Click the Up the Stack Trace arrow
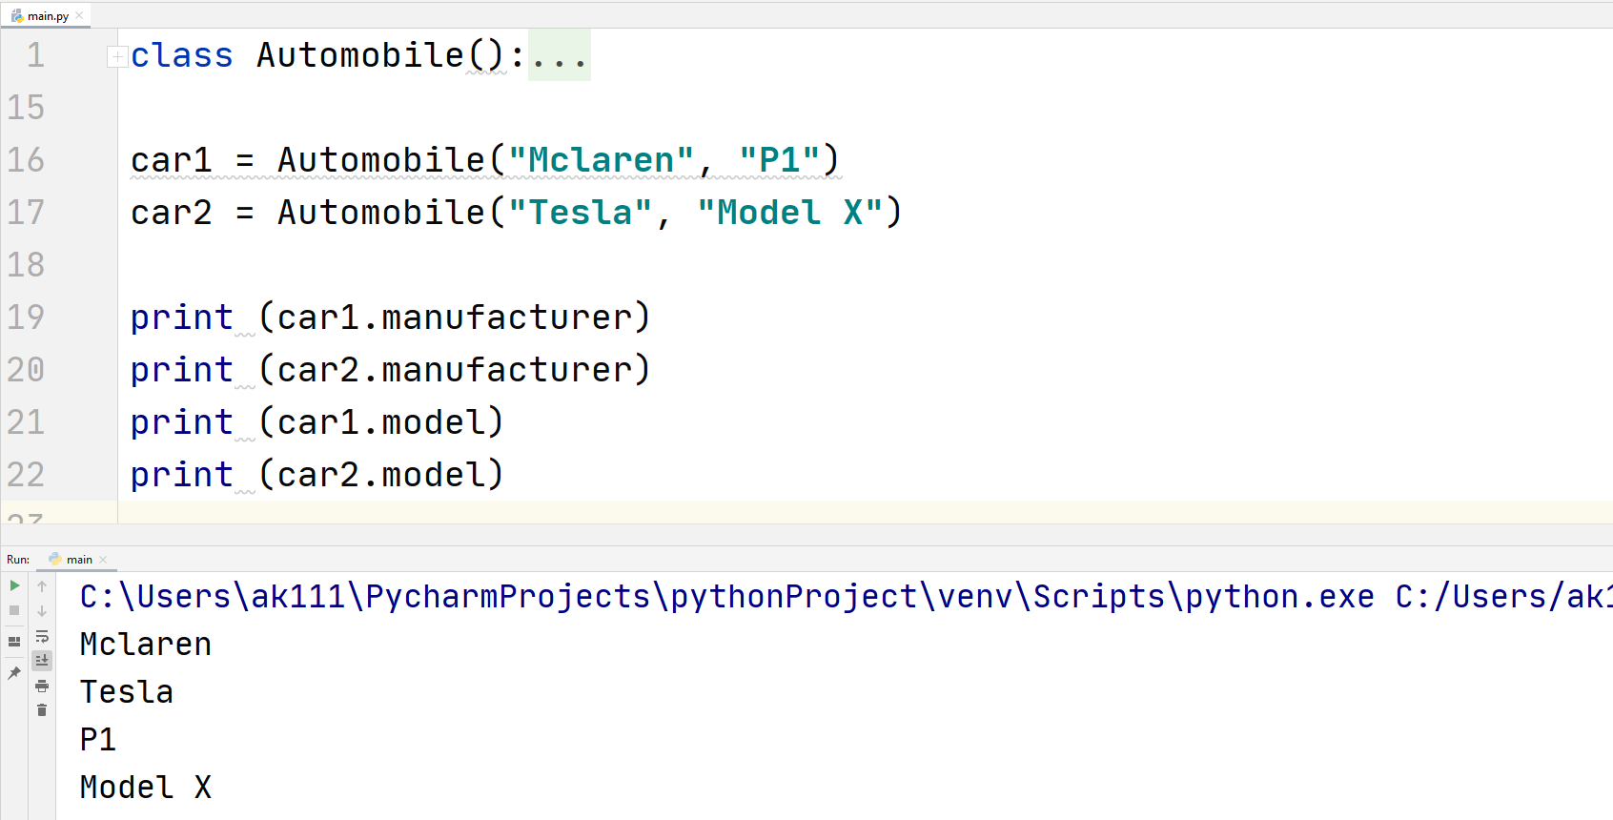The width and height of the screenshot is (1613, 820). (42, 586)
